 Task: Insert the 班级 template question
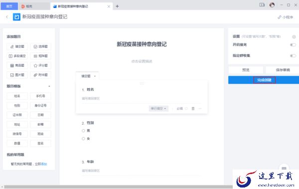coord(41,134)
